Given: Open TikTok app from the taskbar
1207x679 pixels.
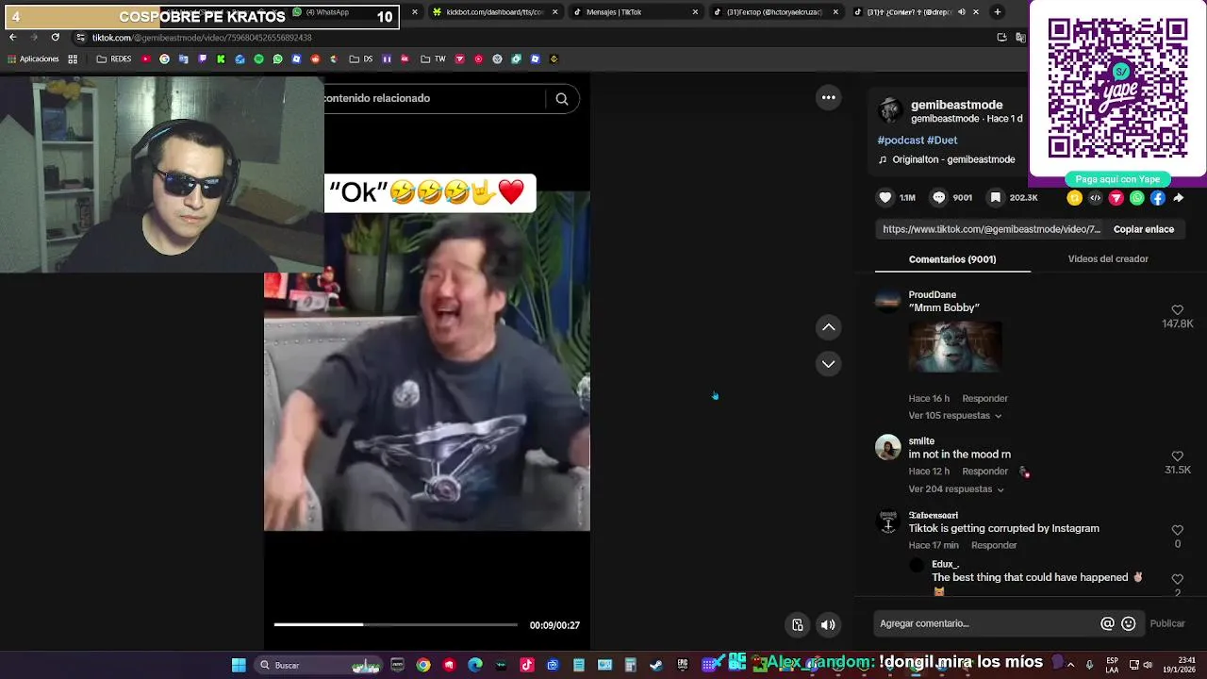Looking at the screenshot, I should tap(526, 665).
